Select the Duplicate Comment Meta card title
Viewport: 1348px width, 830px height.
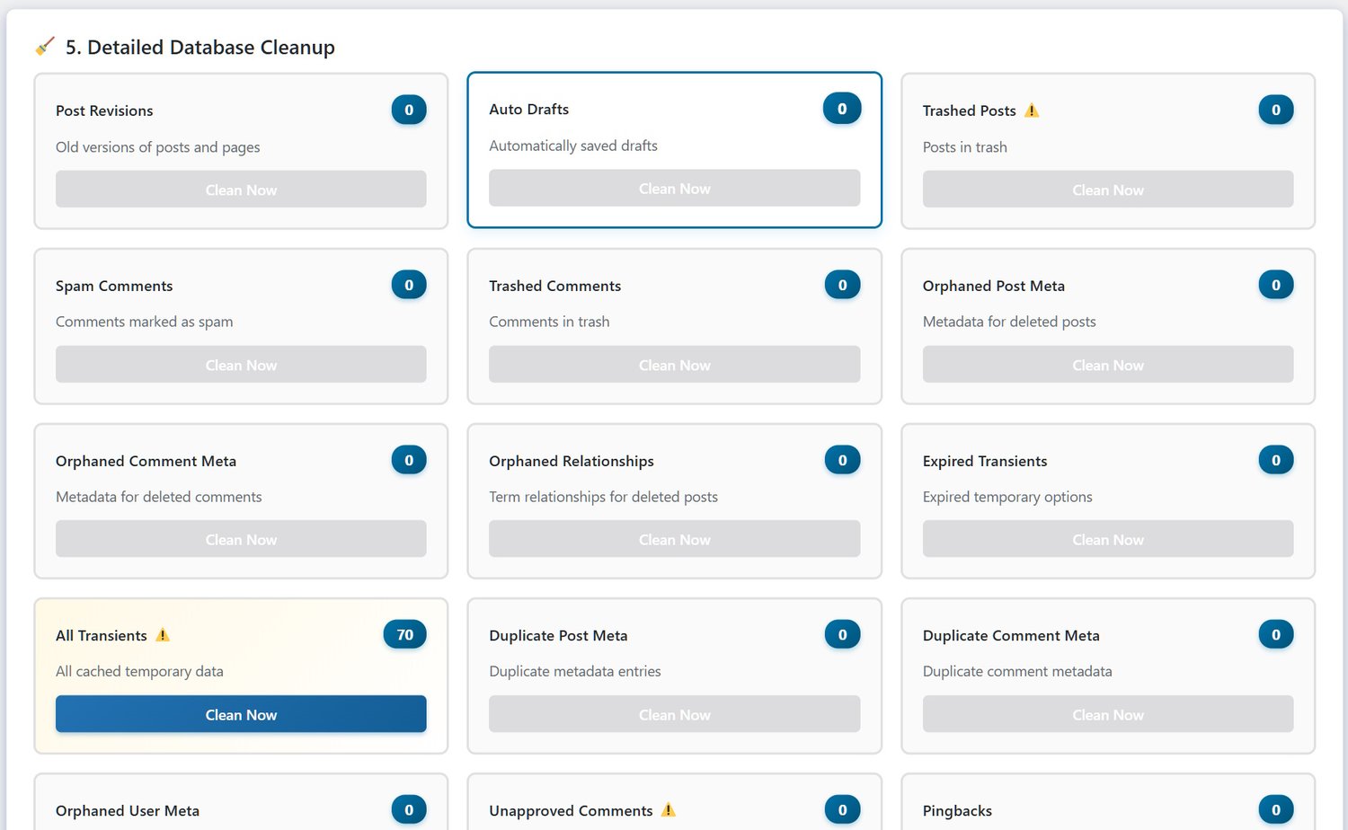click(x=1011, y=636)
